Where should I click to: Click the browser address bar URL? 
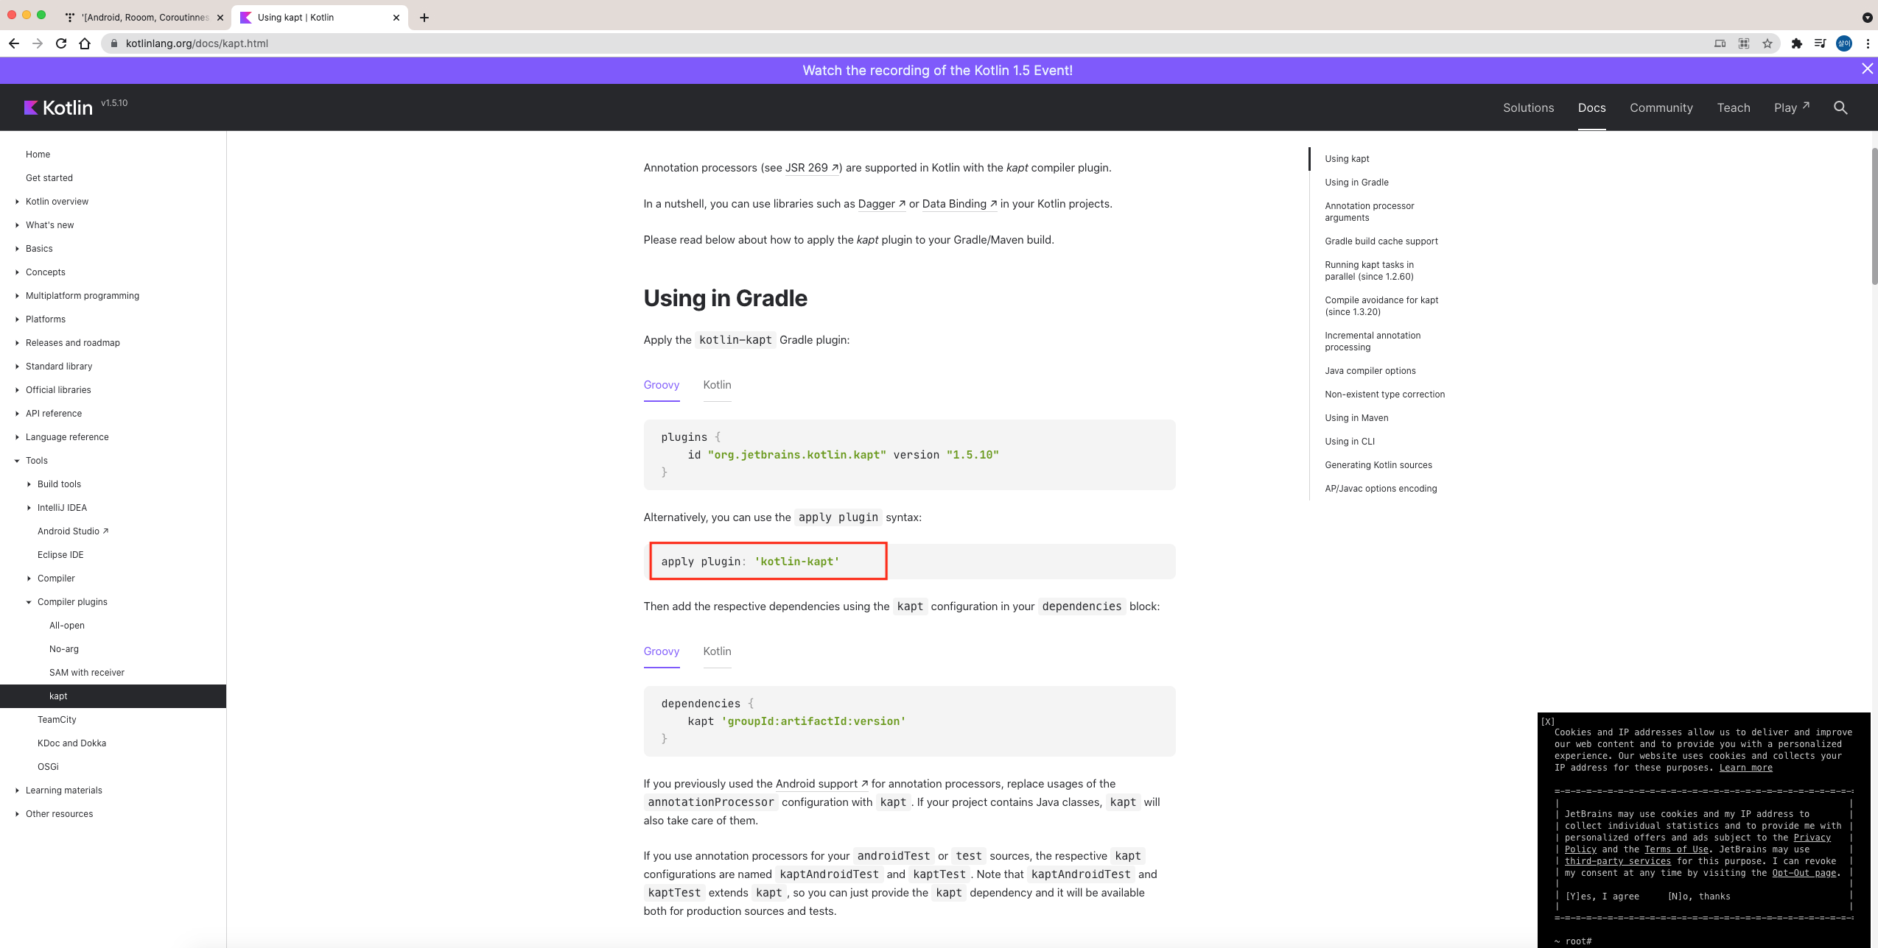tap(197, 43)
